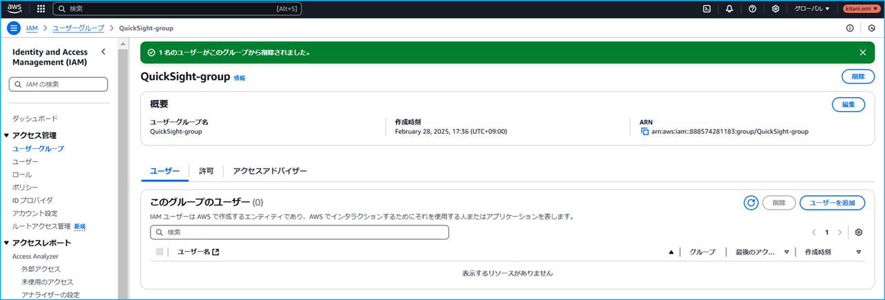Switch to the アクセスアドバイザー tab

[270, 171]
